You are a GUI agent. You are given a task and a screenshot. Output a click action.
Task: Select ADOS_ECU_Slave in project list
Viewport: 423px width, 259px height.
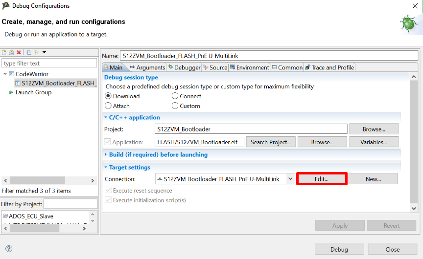pos(31,216)
